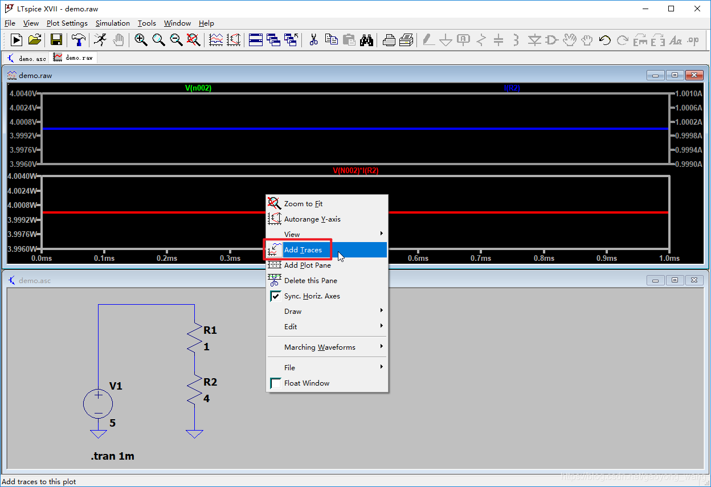
Task: Click the red V(N002)*I(R2) trace label
Action: (355, 171)
